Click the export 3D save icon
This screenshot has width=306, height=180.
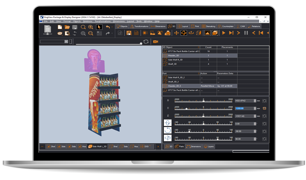point(129,33)
